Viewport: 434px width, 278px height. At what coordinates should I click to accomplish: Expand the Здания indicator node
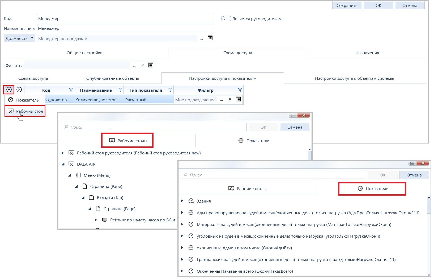(x=182, y=201)
